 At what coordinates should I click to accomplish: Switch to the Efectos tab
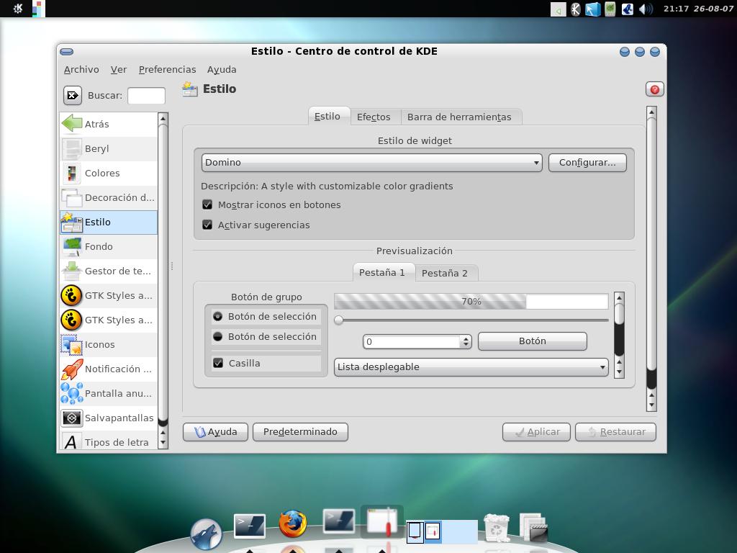(374, 117)
